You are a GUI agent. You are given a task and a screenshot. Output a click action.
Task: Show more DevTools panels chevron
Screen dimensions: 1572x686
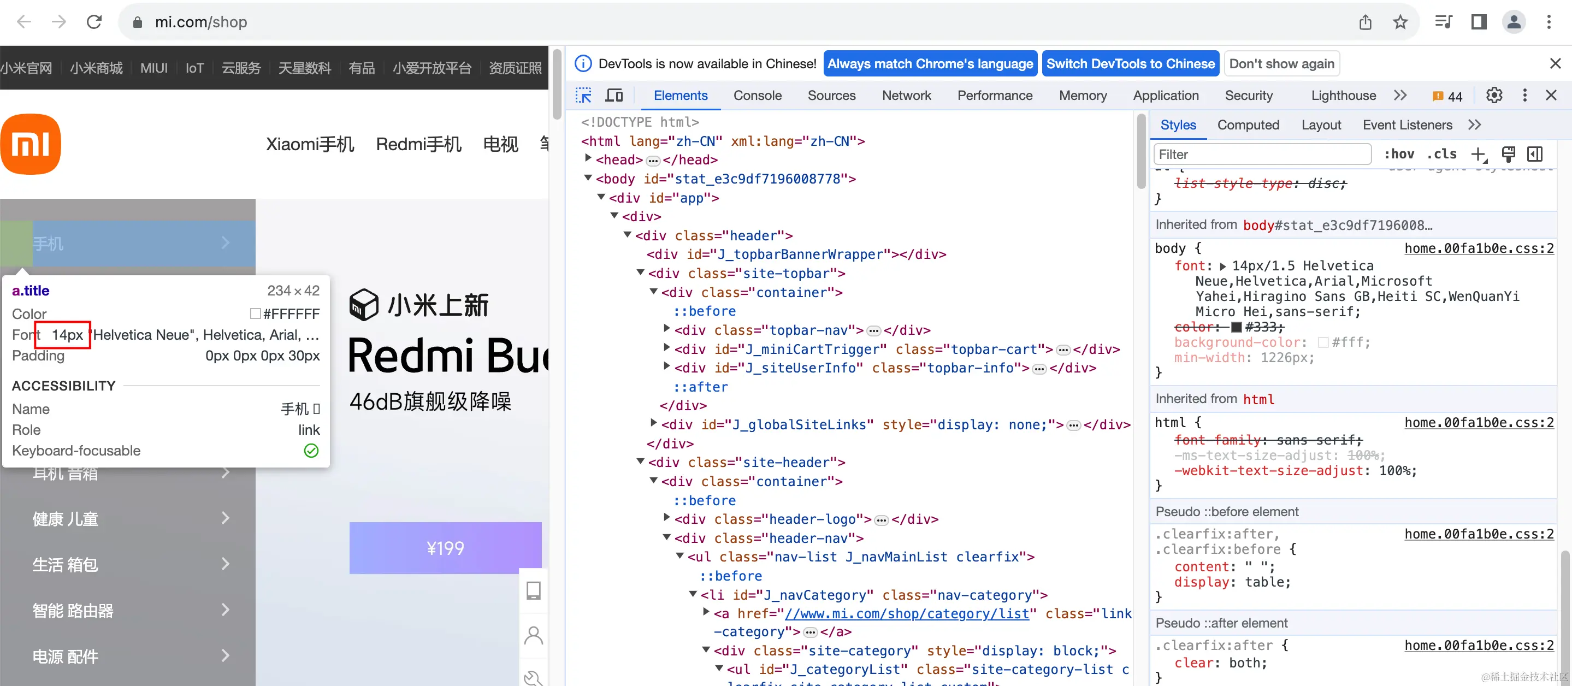(1400, 95)
